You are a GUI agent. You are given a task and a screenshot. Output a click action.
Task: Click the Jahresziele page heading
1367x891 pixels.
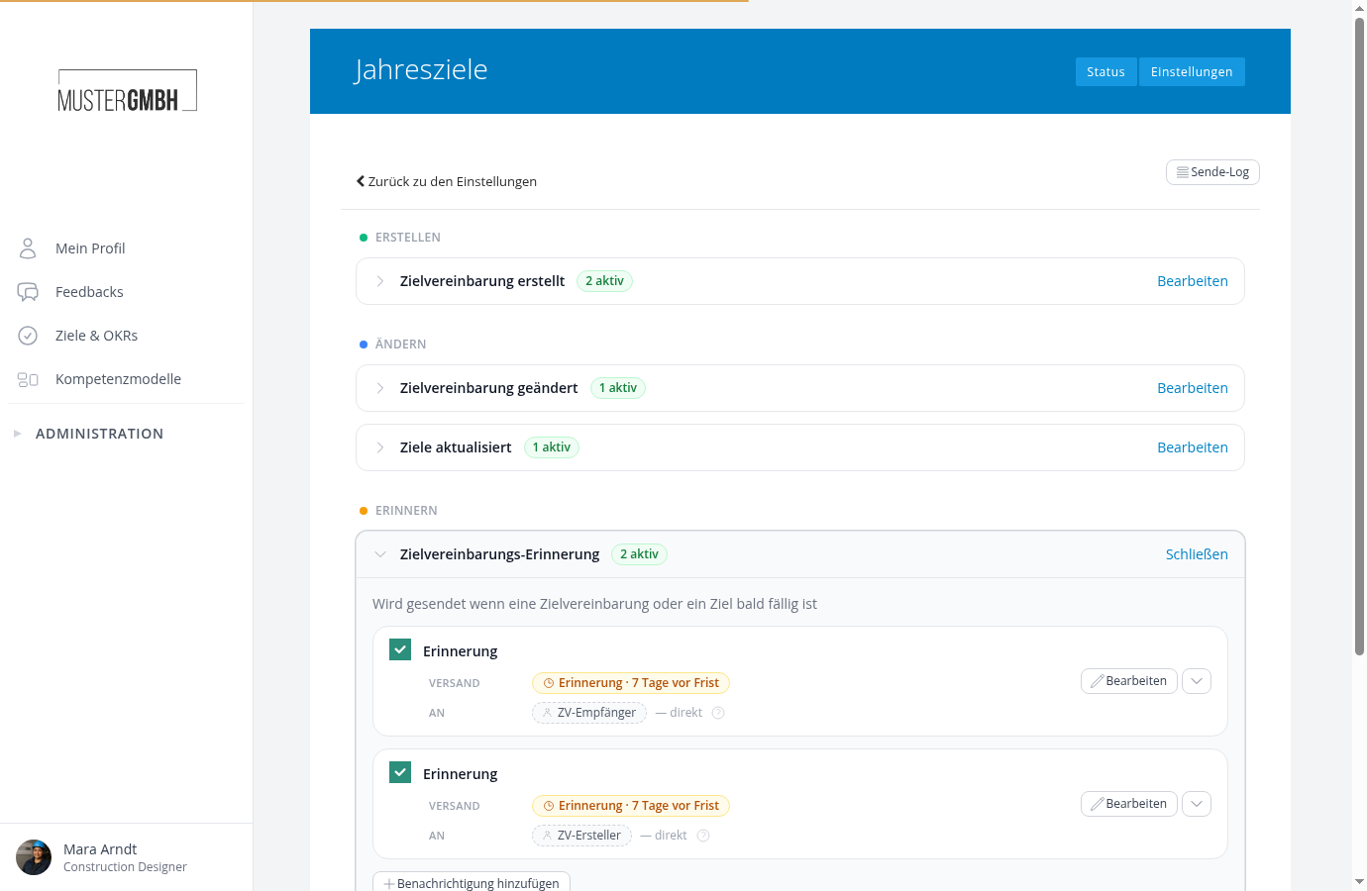click(421, 69)
